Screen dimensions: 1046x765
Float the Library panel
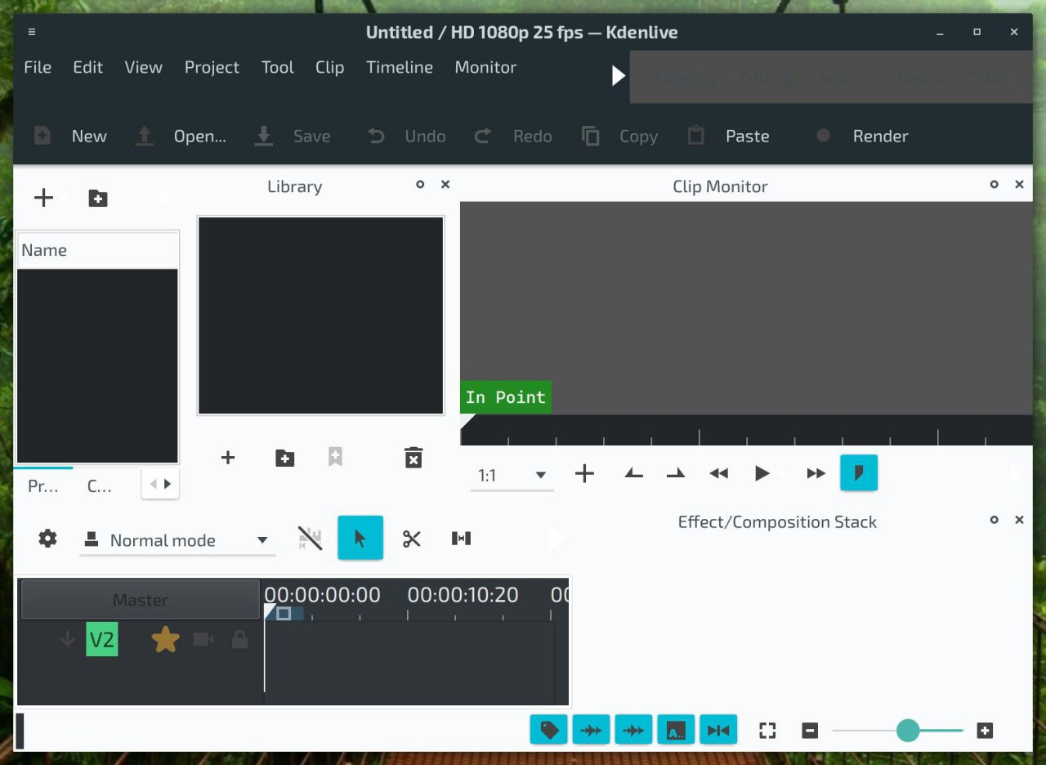click(420, 185)
